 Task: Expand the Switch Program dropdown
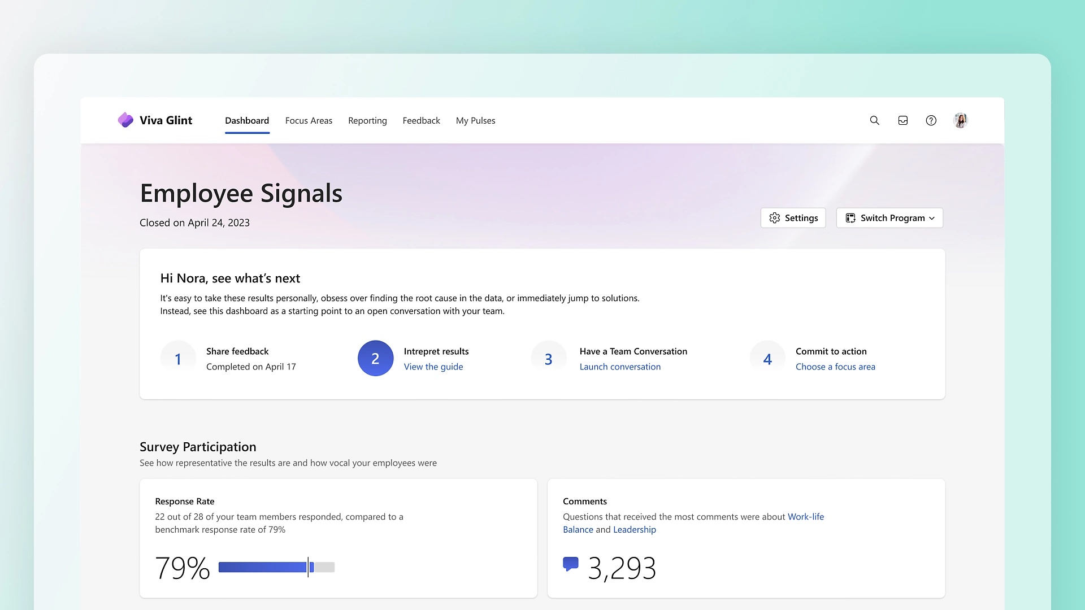click(x=889, y=217)
